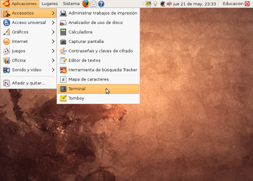Open the Sistema menu
Image resolution: width=253 pixels, height=181 pixels.
(x=71, y=4)
